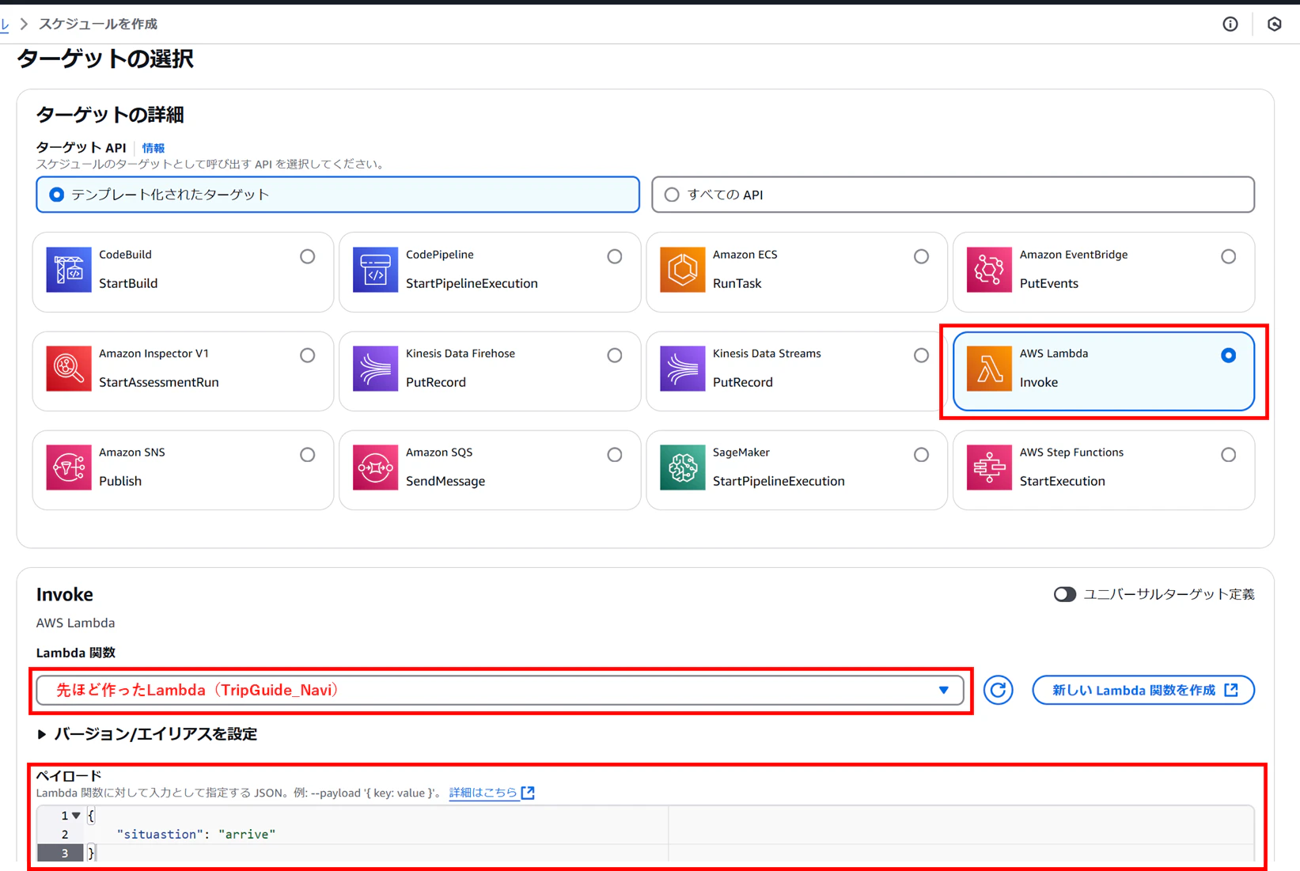Click line number 3 in payload editor
This screenshot has width=1300, height=871.
(x=65, y=853)
